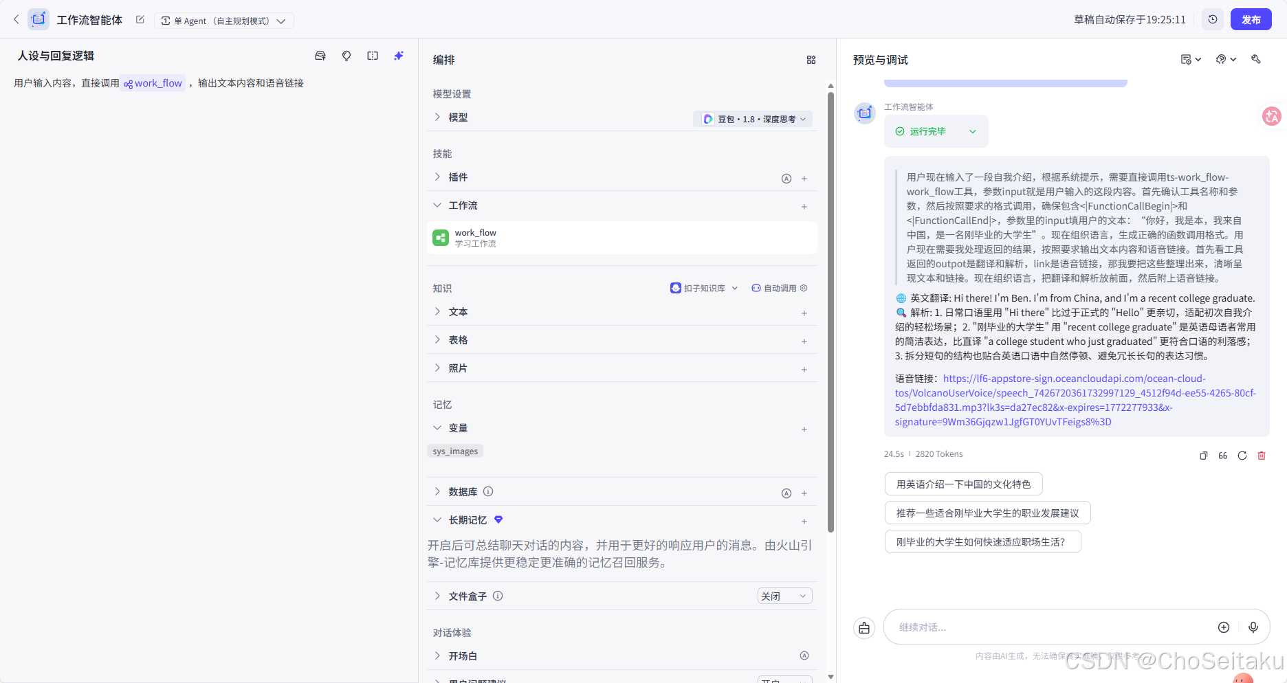Image resolution: width=1287 pixels, height=683 pixels.
Task: Expand the 开场白 section
Action: [437, 656]
